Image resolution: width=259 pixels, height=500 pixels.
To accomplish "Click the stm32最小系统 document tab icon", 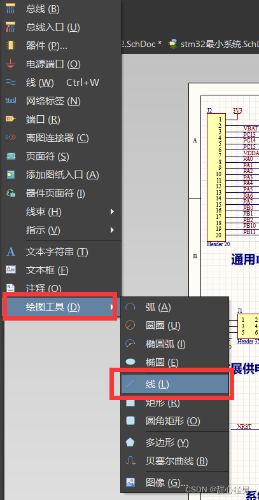I will (x=173, y=44).
